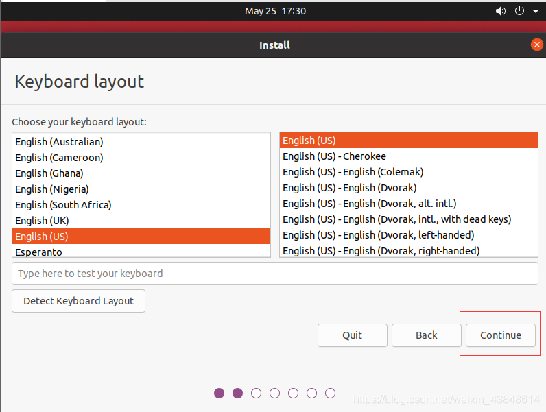
Task: Open the clock showing May 25 17:30
Action: click(275, 11)
